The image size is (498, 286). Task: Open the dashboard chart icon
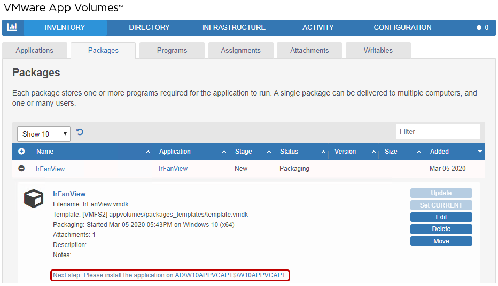12,27
